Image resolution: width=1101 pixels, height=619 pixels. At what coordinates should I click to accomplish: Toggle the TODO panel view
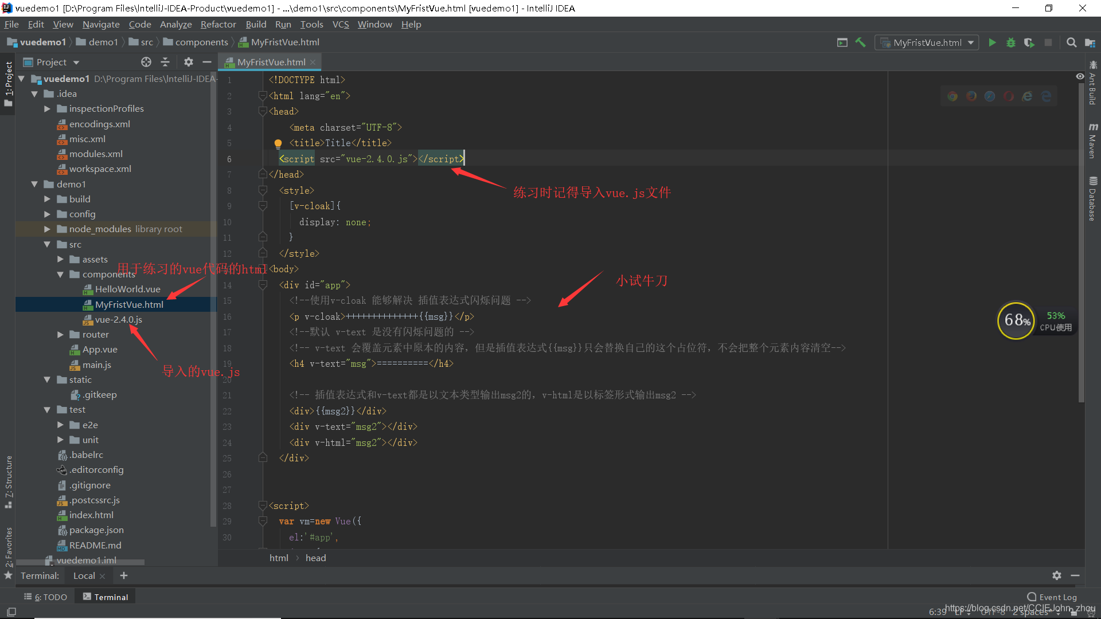[x=47, y=596]
